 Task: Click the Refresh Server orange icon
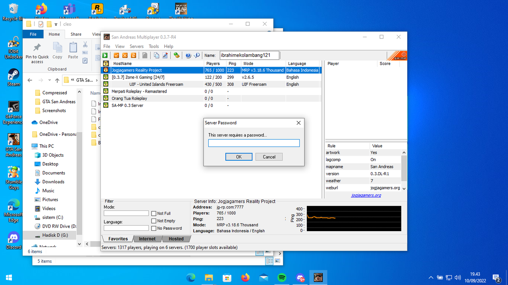coord(133,55)
